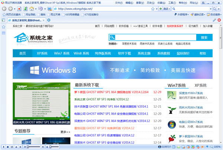This screenshot has width=223, height=150.
Task: Stop media with the stop button
Action: [8, 147]
